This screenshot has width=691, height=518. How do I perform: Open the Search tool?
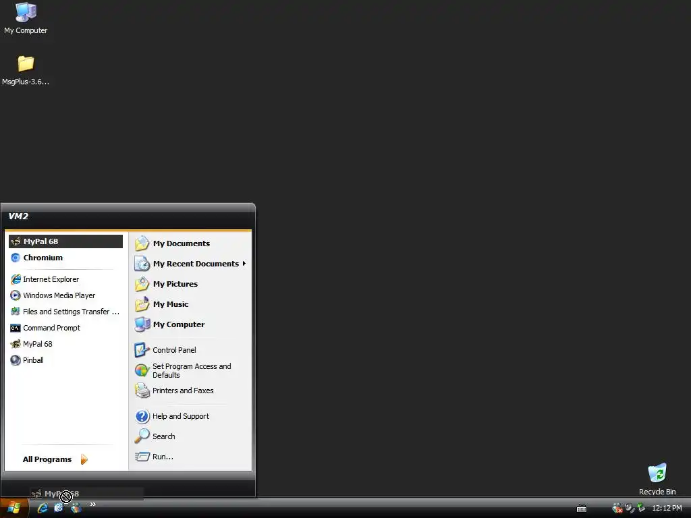click(190, 436)
